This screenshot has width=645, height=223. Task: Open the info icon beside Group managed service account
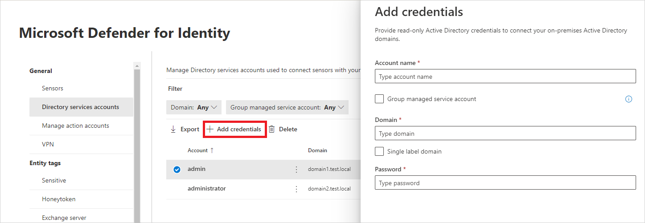(629, 99)
